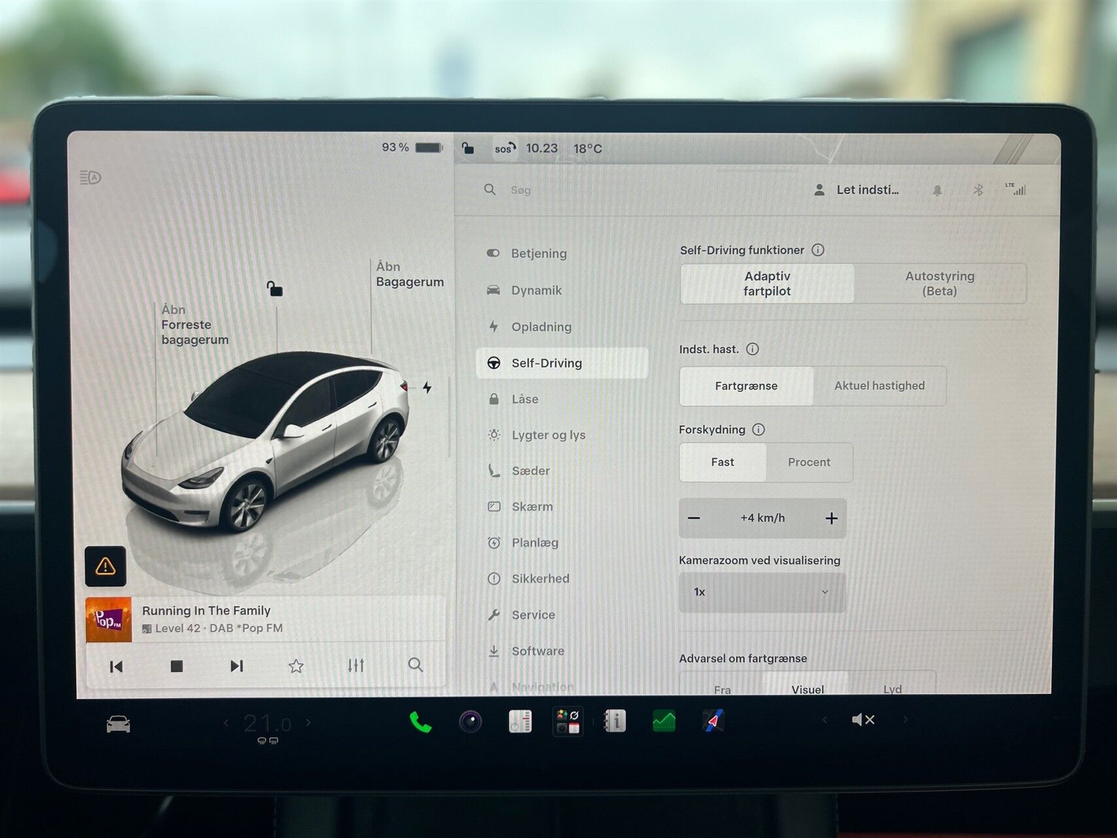
Task: Tap the SOS indicator in status bar
Action: pyautogui.click(x=505, y=149)
